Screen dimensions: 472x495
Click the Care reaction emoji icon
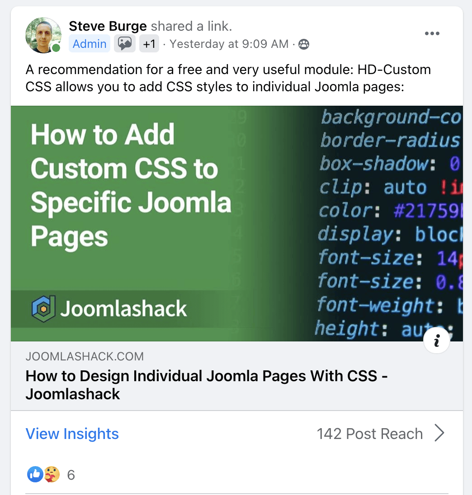(x=52, y=474)
